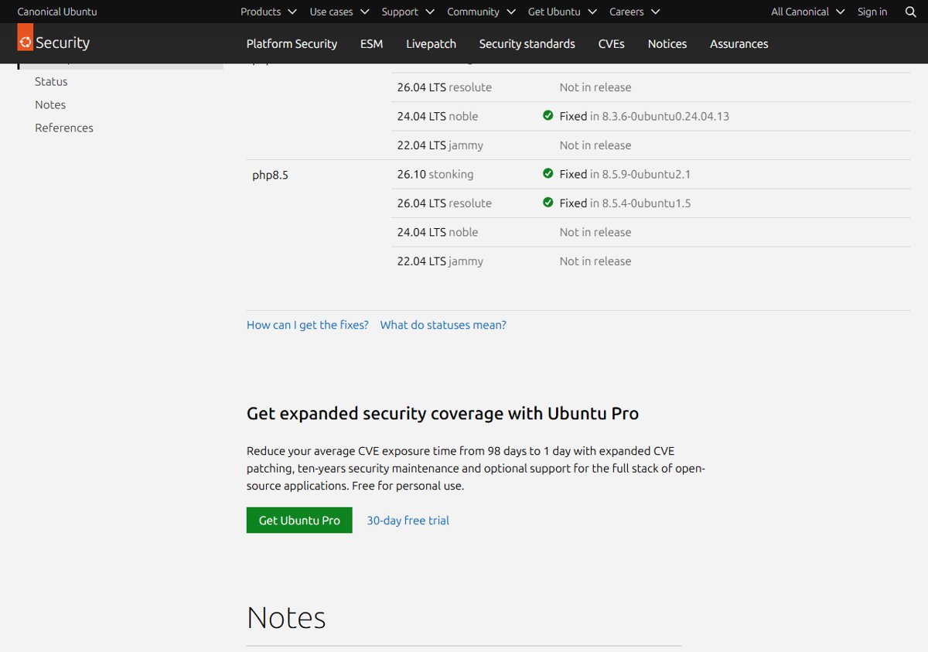Open the CVEs section
928x652 pixels.
[611, 43]
